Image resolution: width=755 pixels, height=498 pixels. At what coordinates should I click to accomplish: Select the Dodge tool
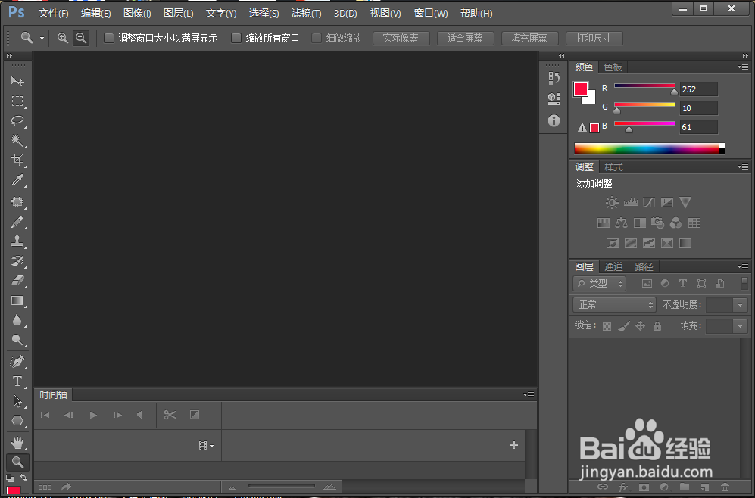(x=17, y=340)
